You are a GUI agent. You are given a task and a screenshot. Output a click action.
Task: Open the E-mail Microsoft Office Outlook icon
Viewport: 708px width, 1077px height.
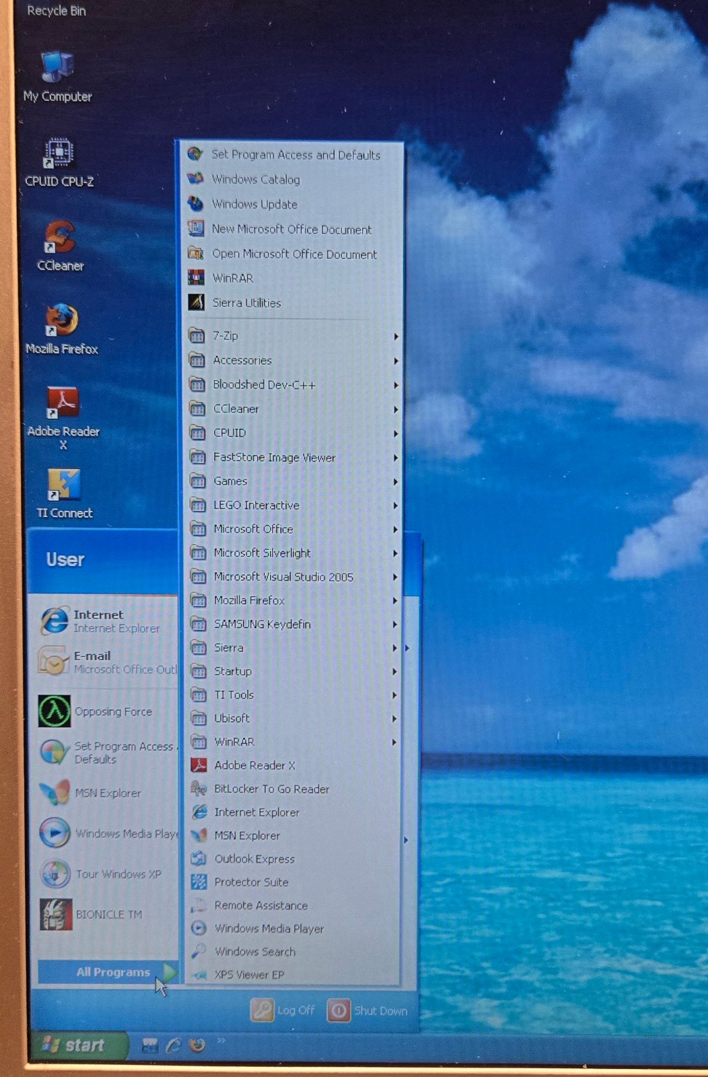54,662
